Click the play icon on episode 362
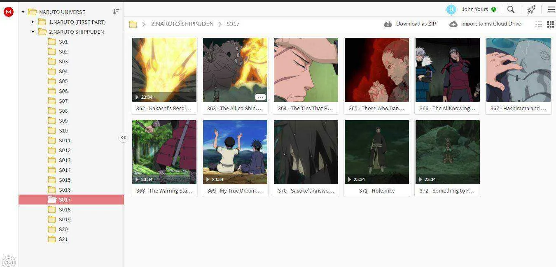 click(x=137, y=98)
